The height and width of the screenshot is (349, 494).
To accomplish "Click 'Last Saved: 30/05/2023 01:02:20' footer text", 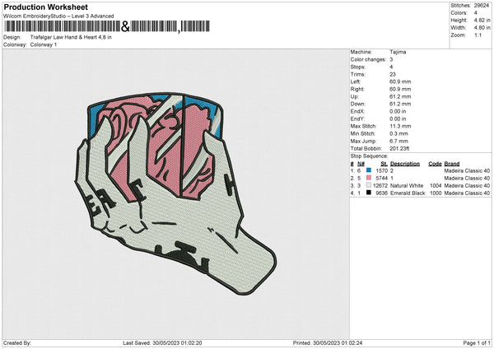I will coord(162,342).
